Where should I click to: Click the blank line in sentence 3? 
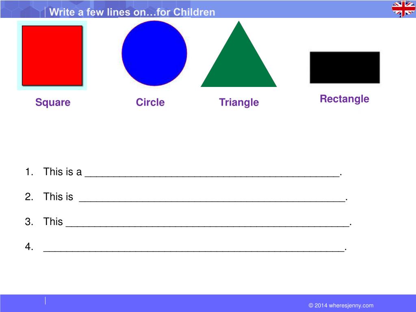tap(208, 225)
